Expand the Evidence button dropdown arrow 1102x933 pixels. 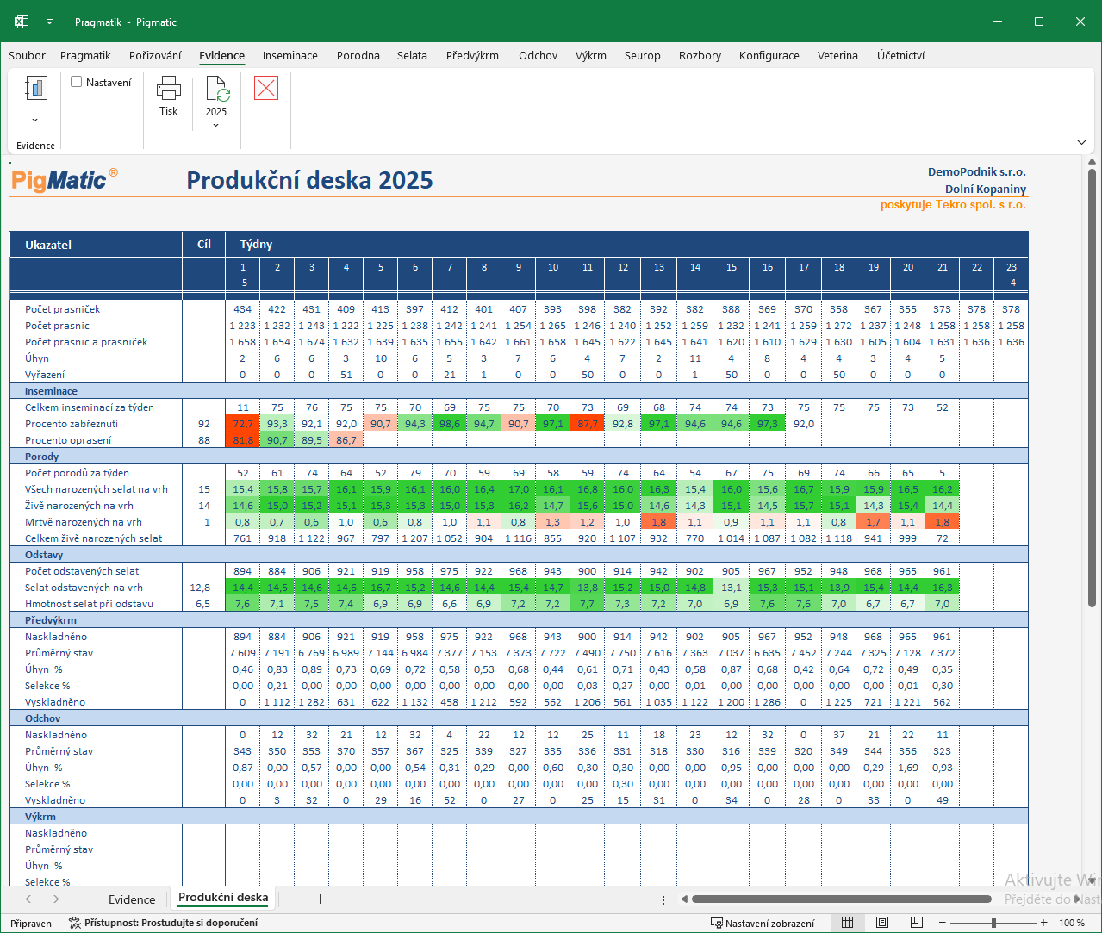coord(35,120)
